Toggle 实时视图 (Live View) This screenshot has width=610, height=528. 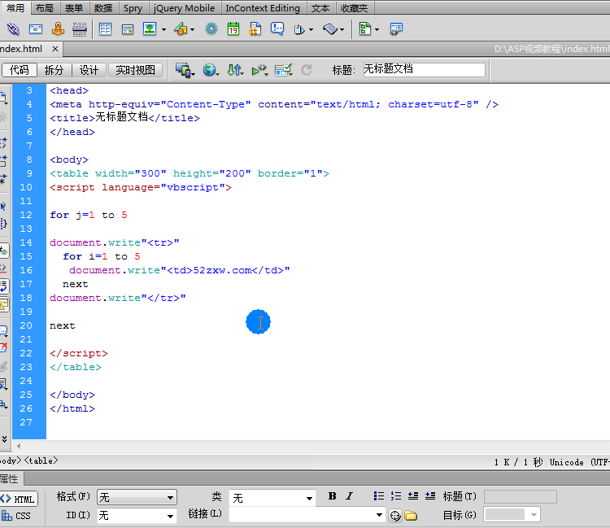pyautogui.click(x=135, y=70)
